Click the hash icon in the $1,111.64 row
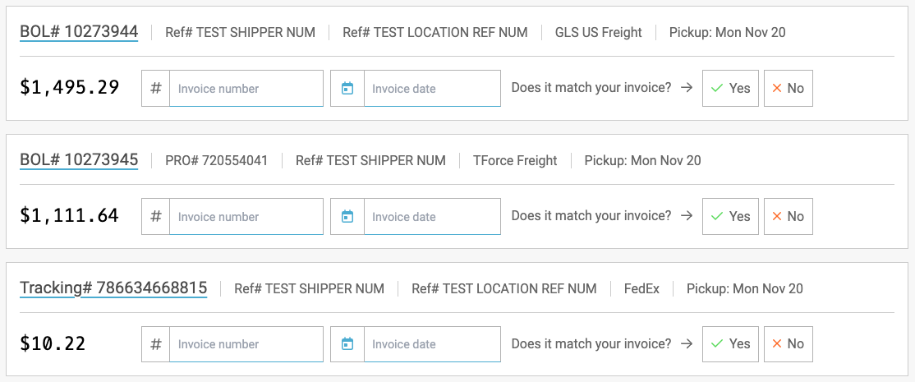The height and width of the screenshot is (382, 915). point(156,216)
